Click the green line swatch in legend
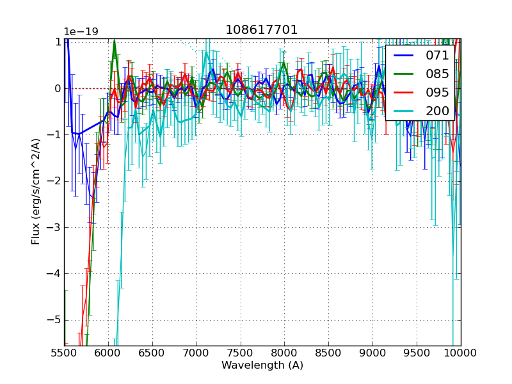Screen dimensions: 512x384 404,74
